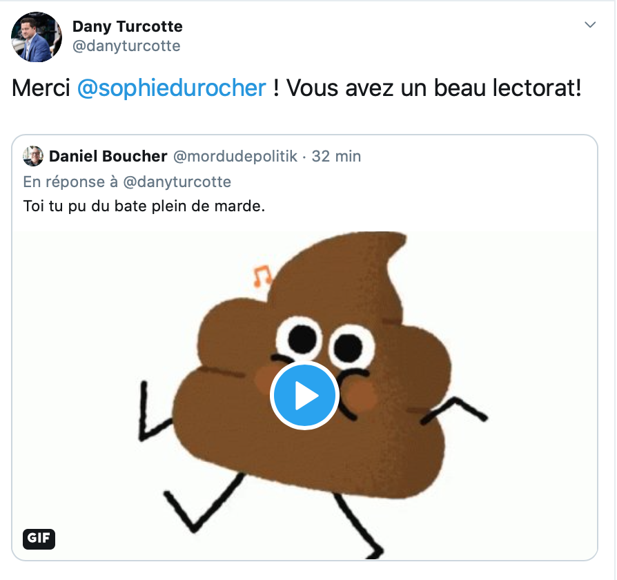This screenshot has height=580, width=617.
Task: Click the Dany Turcotte display name
Action: [x=128, y=27]
